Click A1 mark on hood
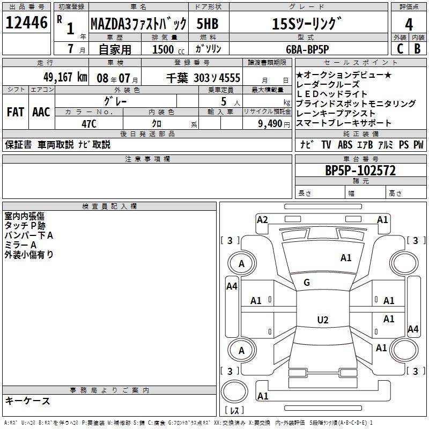429x429 pixels. [x=346, y=258]
